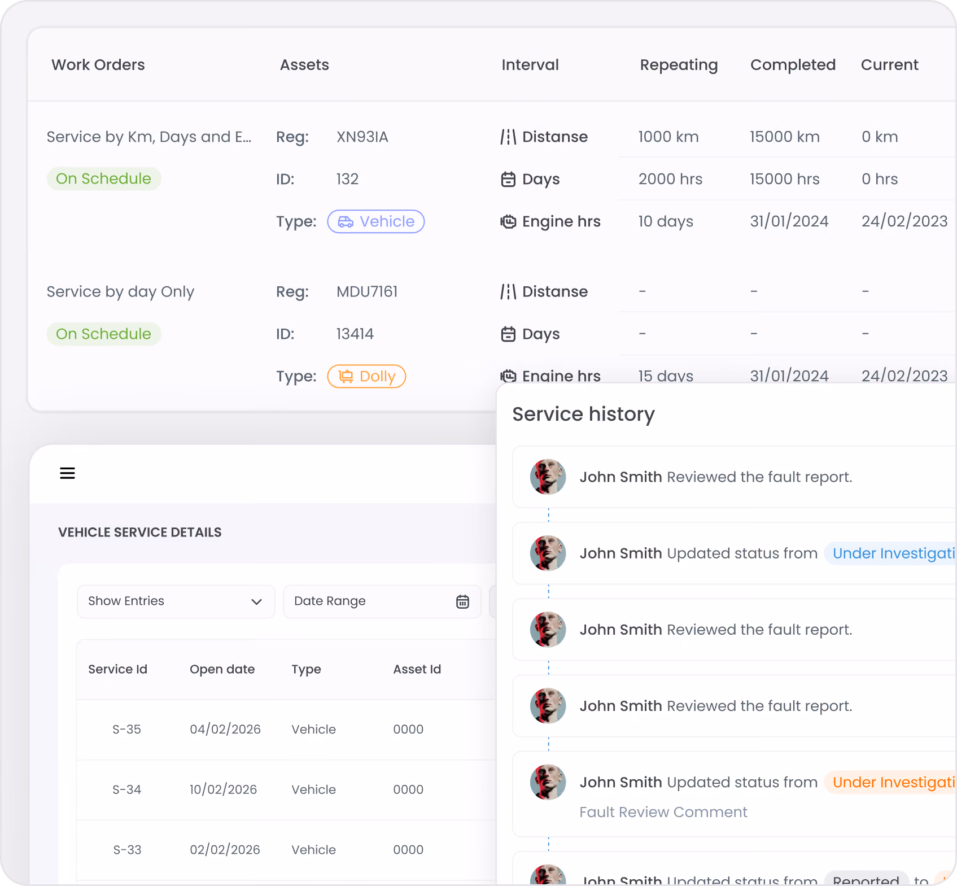
Task: Sort by the Open date column header
Action: [x=222, y=669]
